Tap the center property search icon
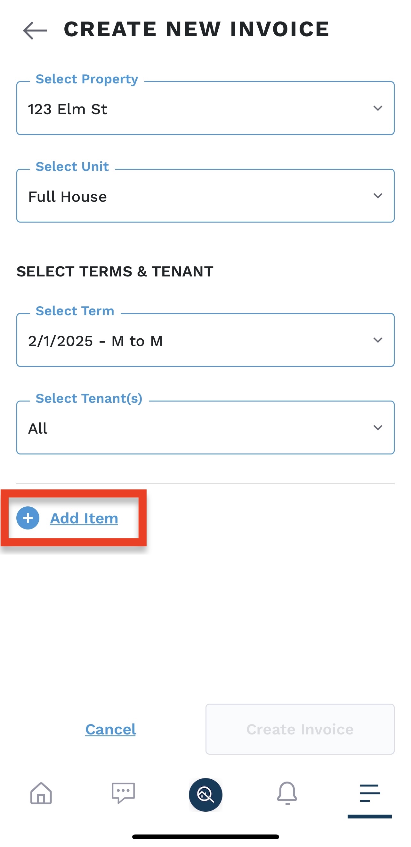Screen dimensions: 411x847 (205, 794)
